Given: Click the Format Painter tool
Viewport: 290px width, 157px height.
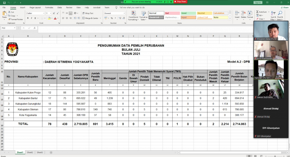Looking at the screenshot, I should (16, 19).
